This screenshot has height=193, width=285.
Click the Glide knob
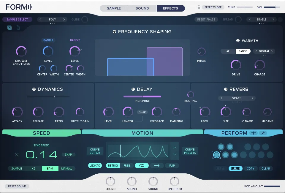coord(85,19)
